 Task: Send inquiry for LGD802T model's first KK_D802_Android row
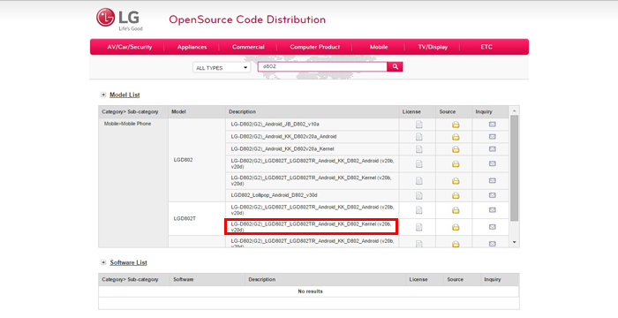pos(493,210)
